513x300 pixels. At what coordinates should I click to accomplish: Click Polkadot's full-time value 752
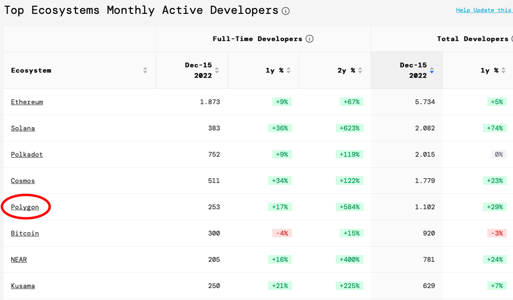[x=214, y=154]
